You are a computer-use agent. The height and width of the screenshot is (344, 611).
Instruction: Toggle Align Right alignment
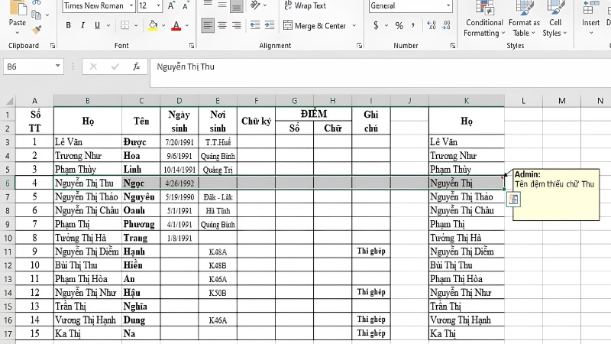[x=236, y=26]
